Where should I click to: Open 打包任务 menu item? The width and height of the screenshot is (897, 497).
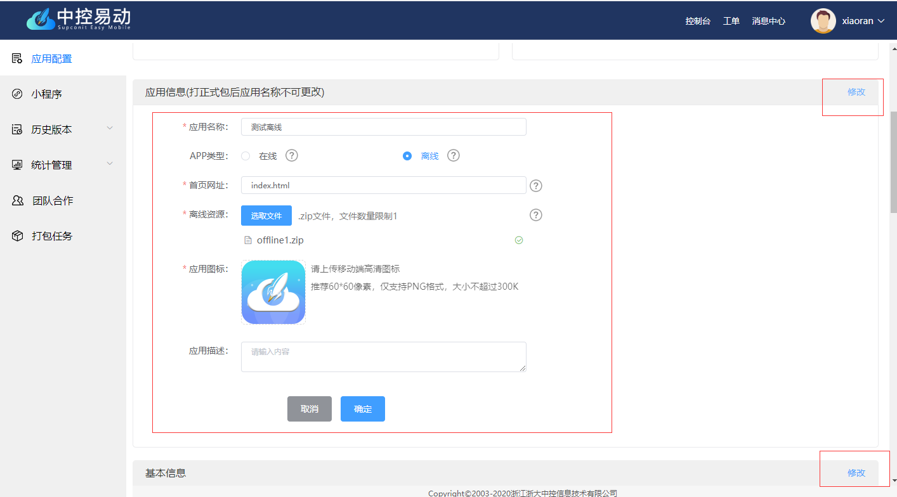pos(63,236)
